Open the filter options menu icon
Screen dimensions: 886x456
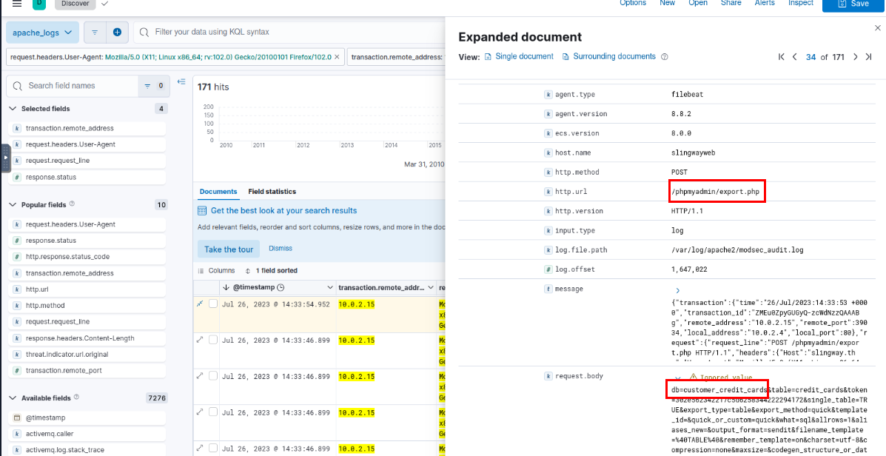(x=95, y=33)
